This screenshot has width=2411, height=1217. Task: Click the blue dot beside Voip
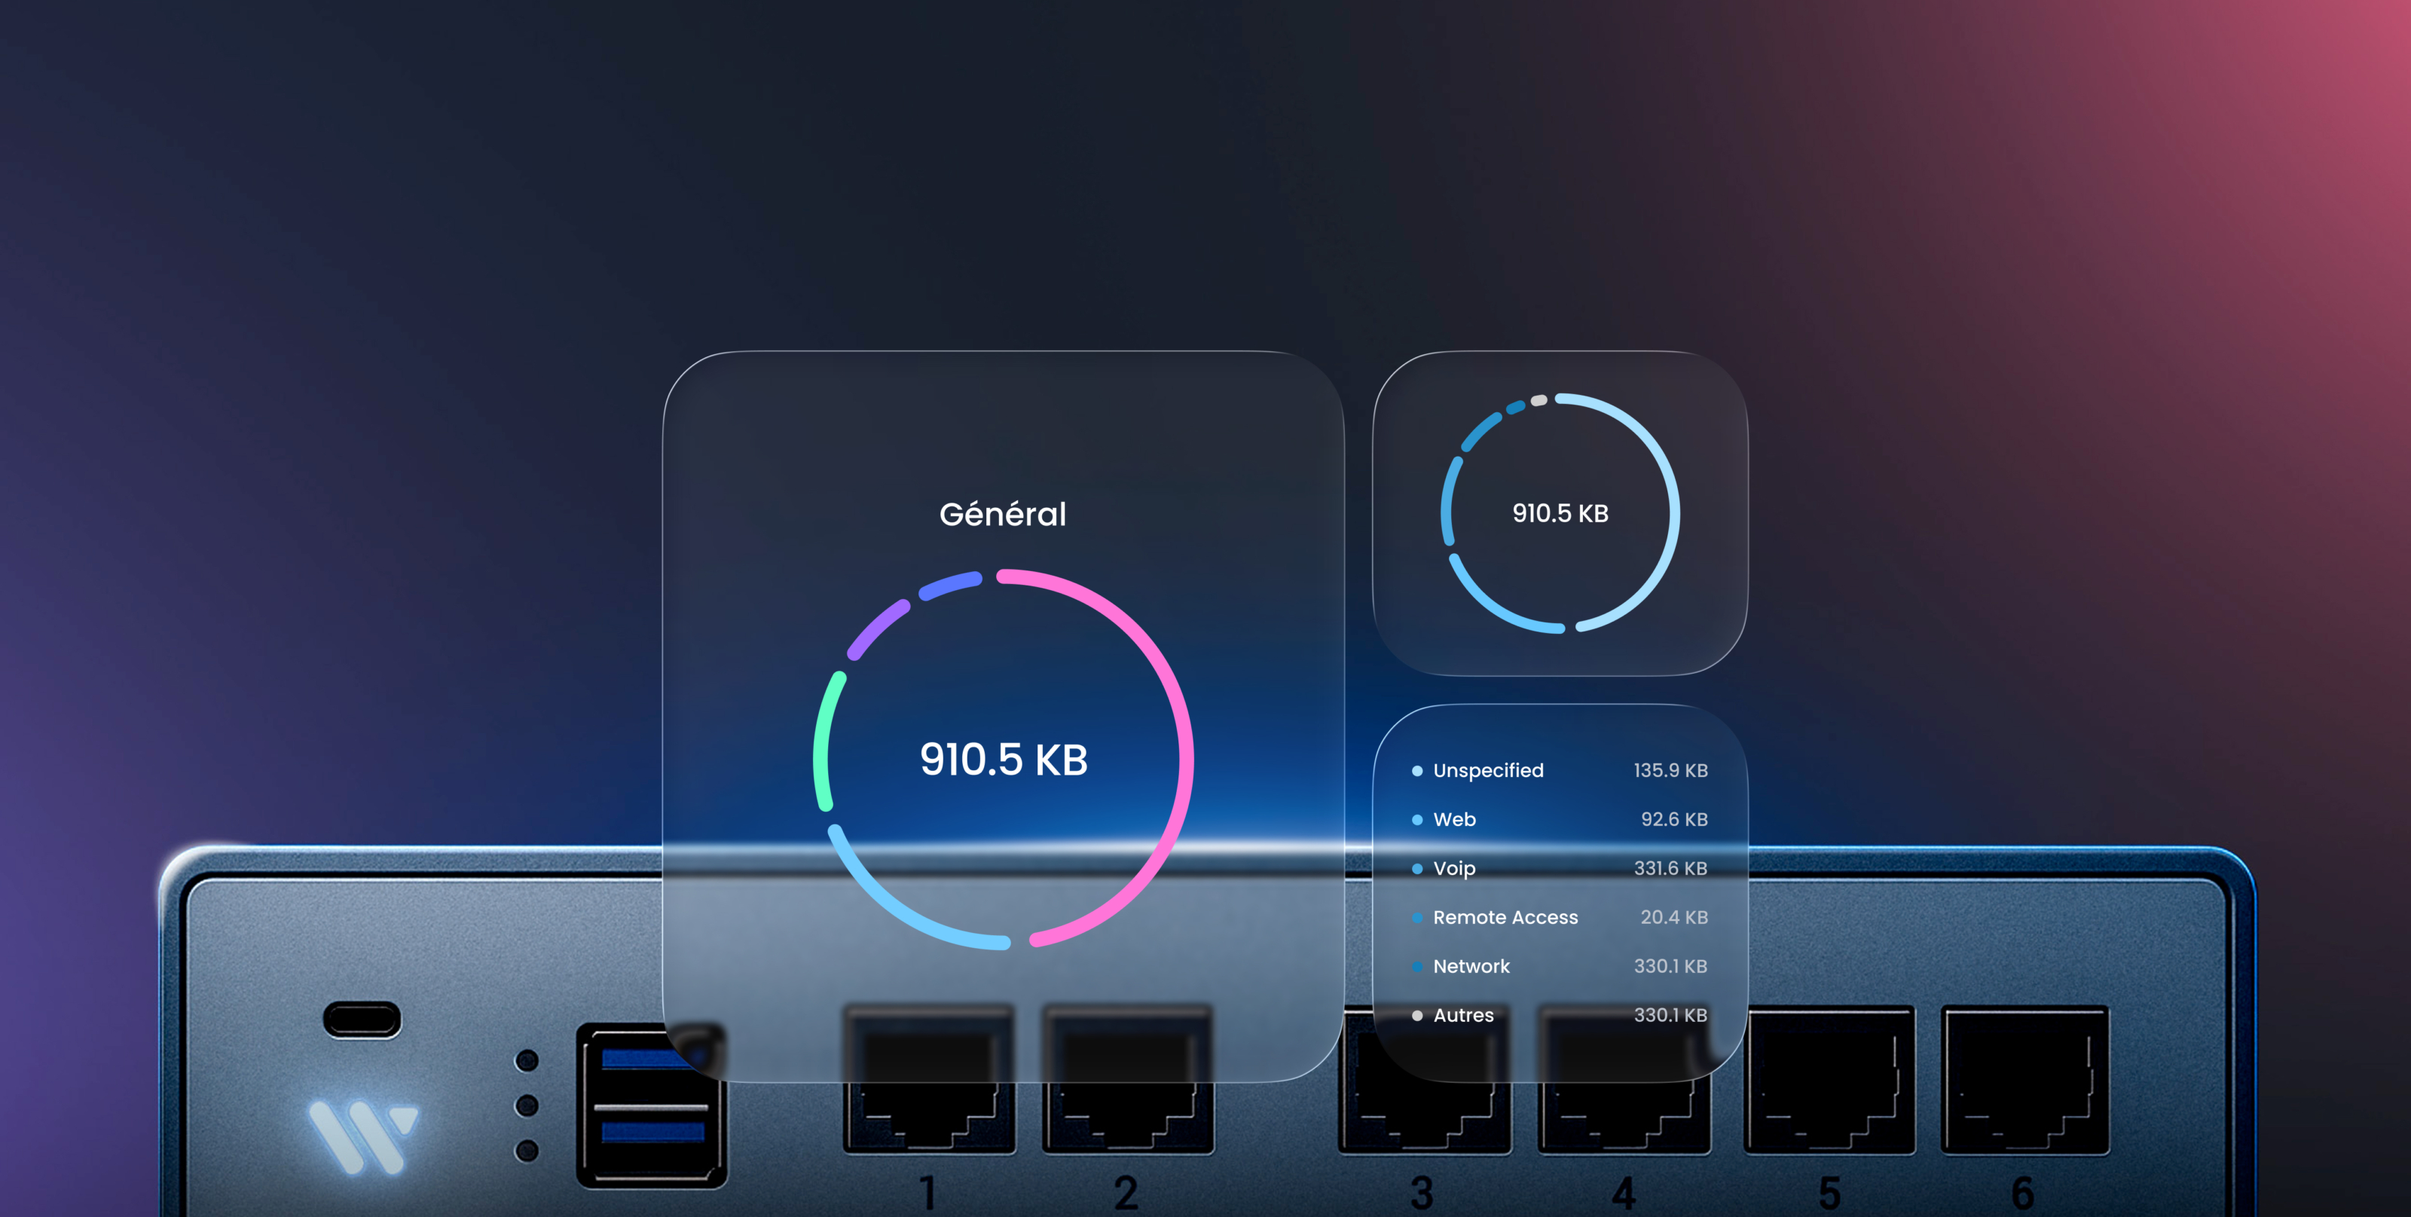1417,869
